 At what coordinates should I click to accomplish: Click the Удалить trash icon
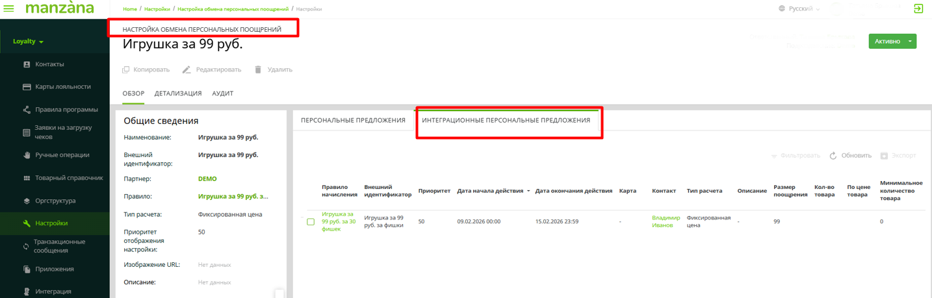point(258,69)
